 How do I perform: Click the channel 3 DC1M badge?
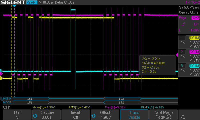[x=194, y=66]
